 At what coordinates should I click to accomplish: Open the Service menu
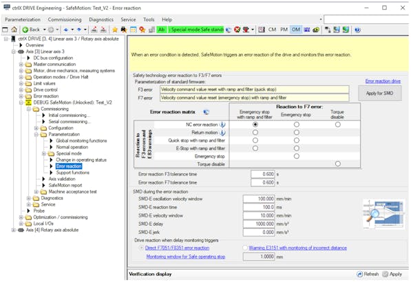coord(128,20)
